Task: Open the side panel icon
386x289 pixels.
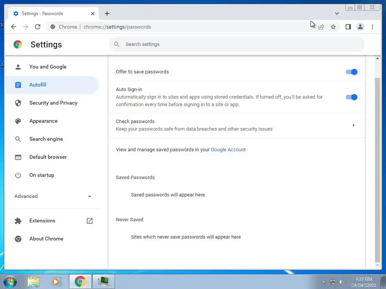Action: coord(348,27)
